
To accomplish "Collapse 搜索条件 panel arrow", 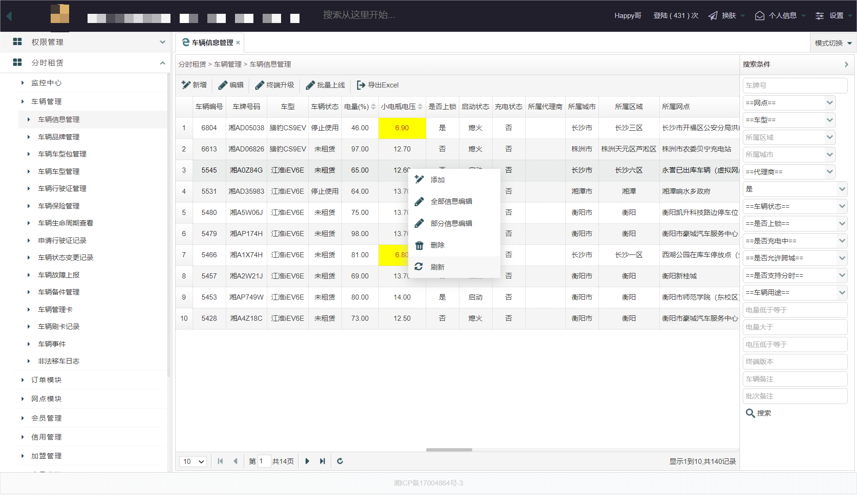I will point(846,64).
